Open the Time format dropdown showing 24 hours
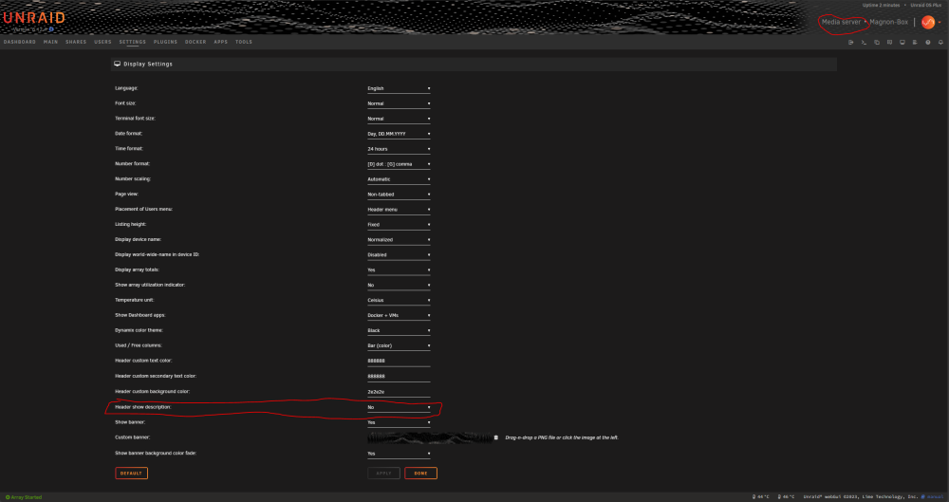Viewport: 949px width, 502px height. tap(399, 149)
